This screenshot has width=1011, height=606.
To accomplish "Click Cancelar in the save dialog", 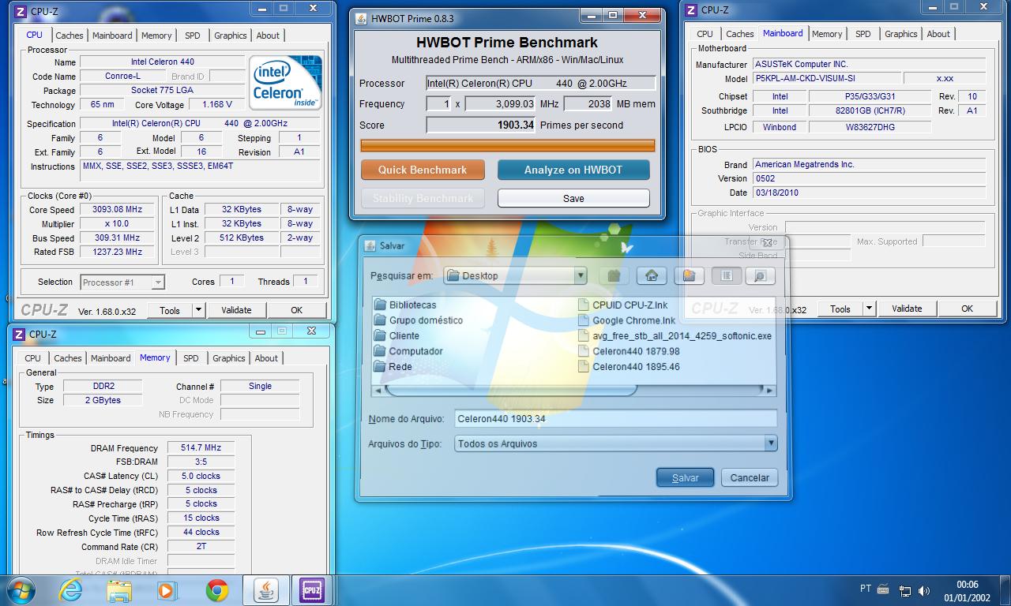I will [750, 477].
